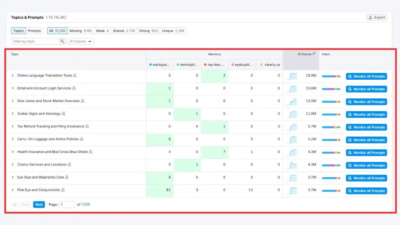Show Unique topics filter
Image resolution: width=400 pixels, height=225 pixels.
[173, 31]
